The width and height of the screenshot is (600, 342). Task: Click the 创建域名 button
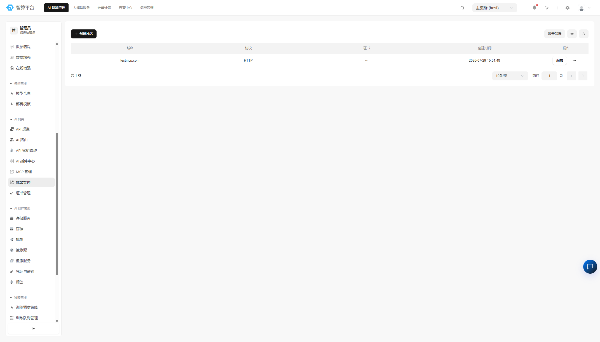pos(84,34)
